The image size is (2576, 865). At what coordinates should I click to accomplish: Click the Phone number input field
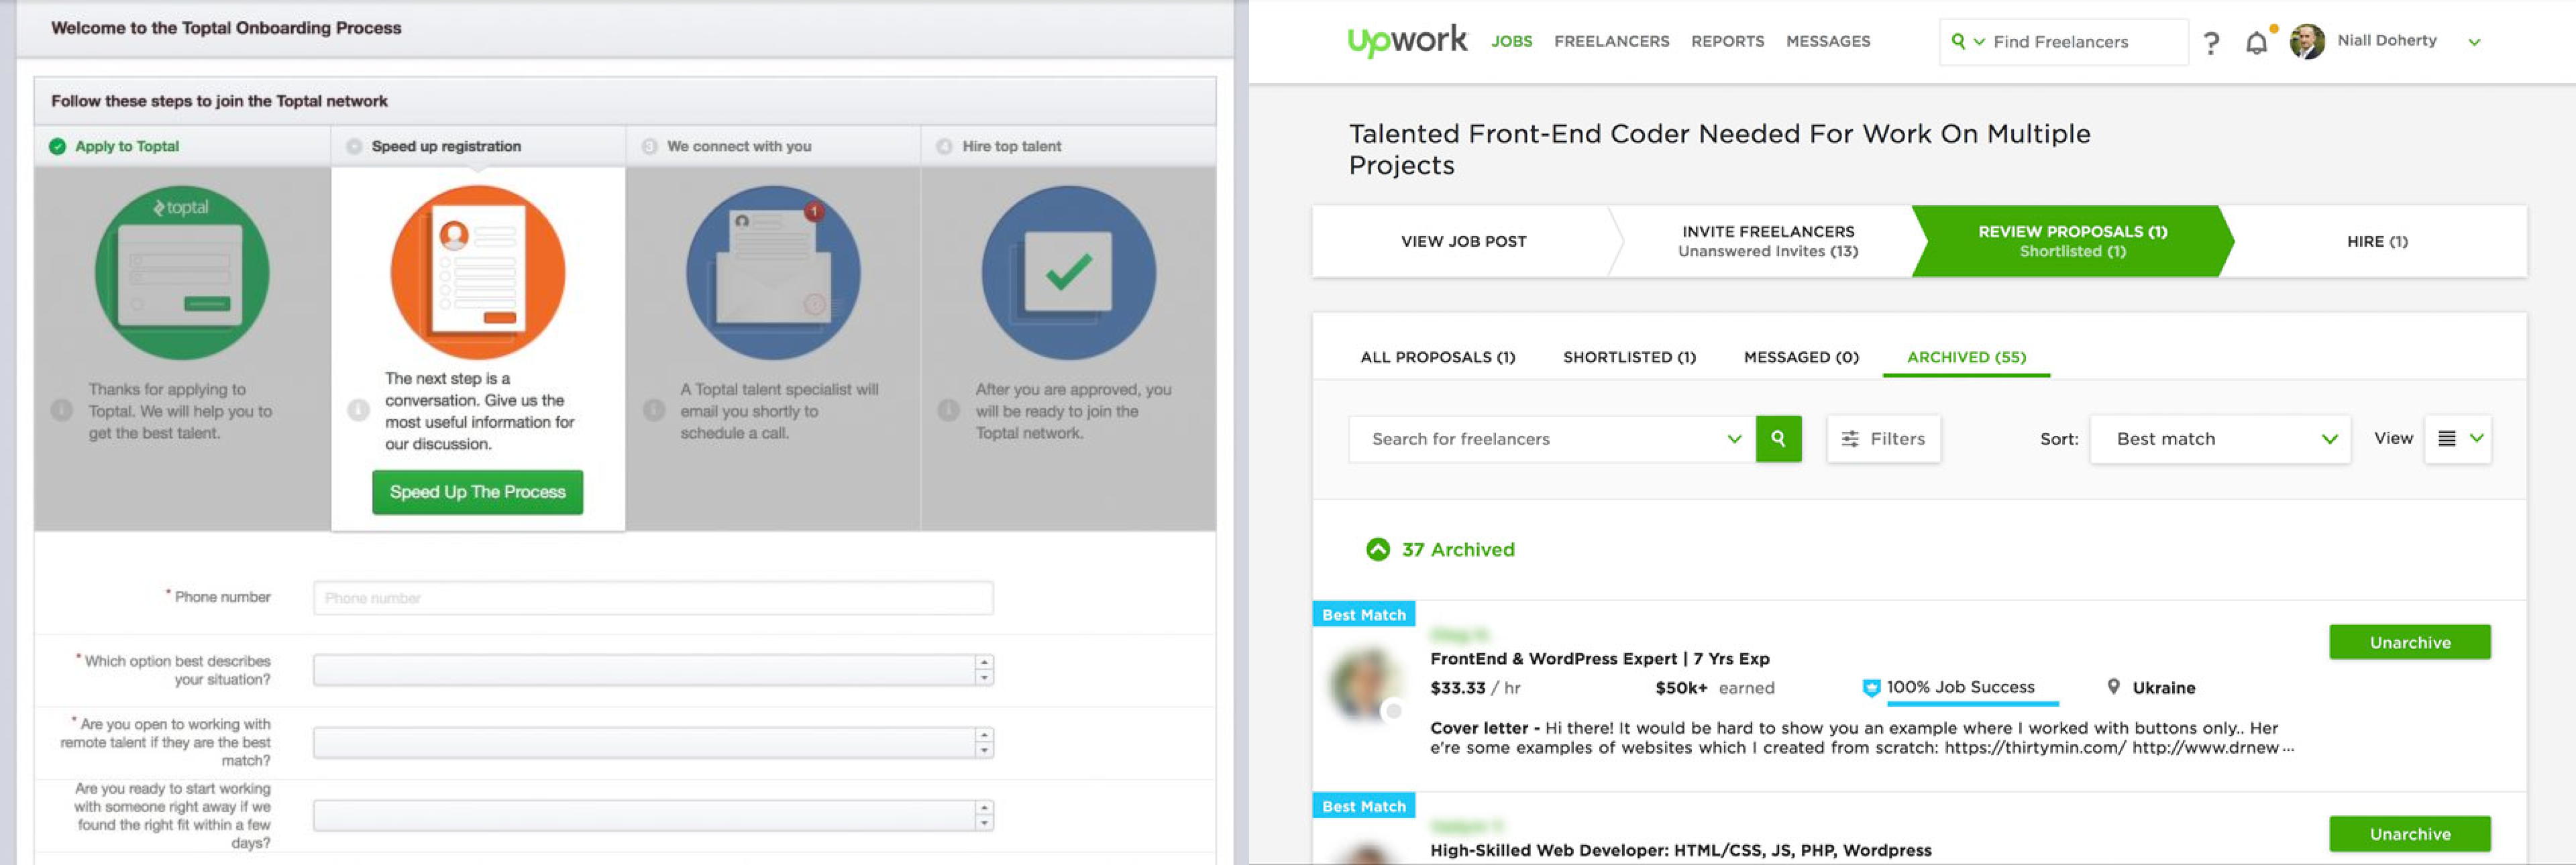(653, 598)
